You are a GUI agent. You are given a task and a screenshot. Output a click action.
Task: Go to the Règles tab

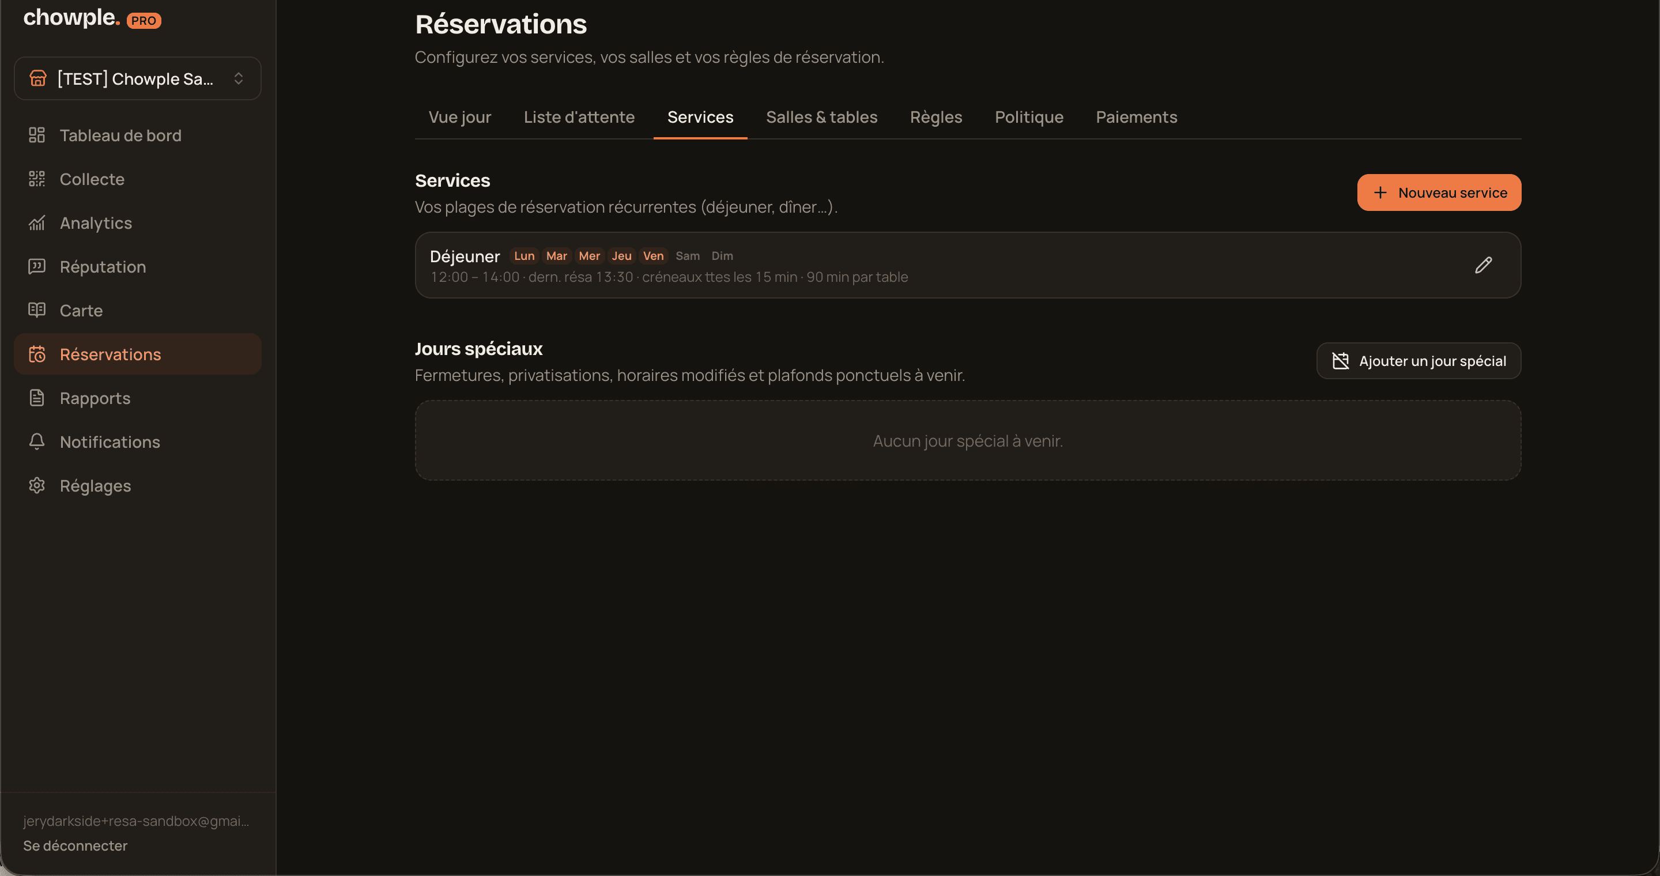click(935, 117)
